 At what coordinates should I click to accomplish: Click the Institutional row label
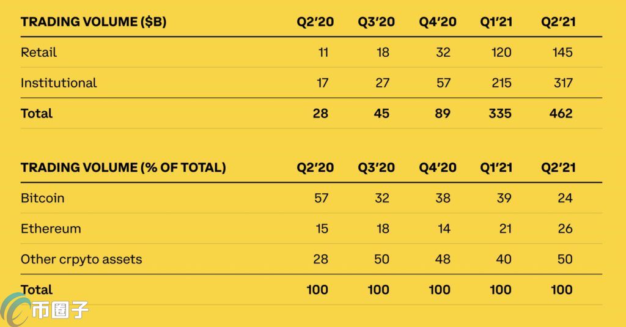coord(59,83)
